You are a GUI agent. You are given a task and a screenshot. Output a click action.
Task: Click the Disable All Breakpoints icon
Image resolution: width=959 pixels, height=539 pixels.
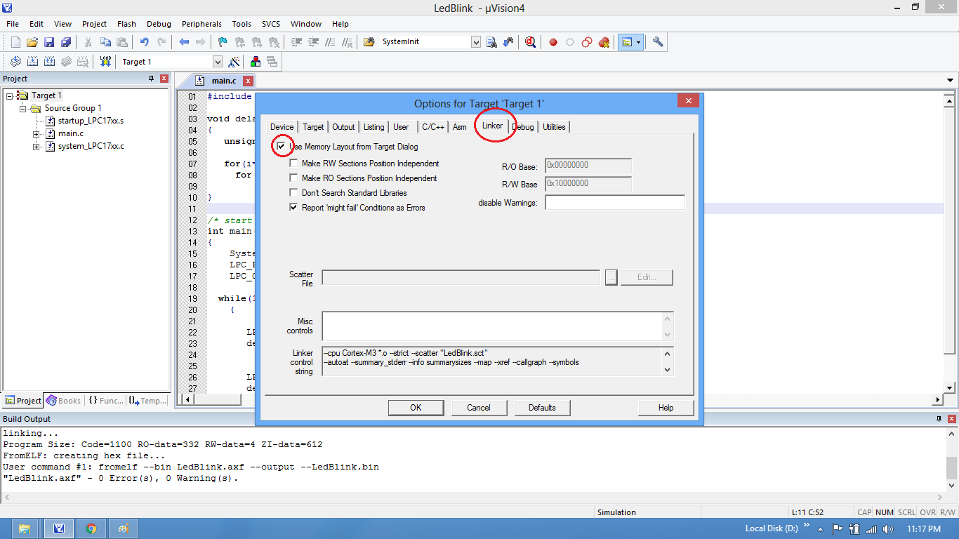coord(587,42)
